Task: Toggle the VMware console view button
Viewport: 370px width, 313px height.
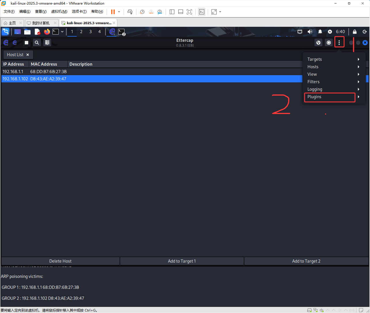Action: pyautogui.click(x=202, y=12)
